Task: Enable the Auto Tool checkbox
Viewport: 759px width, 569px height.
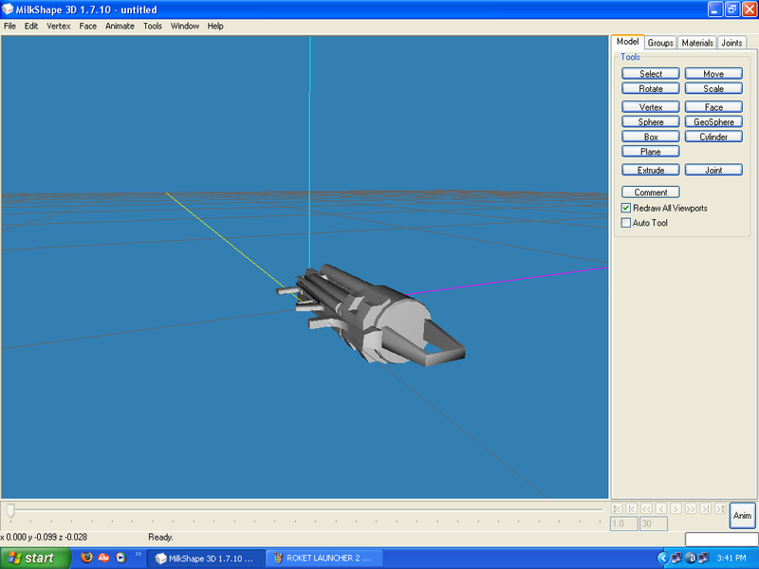Action: [626, 223]
